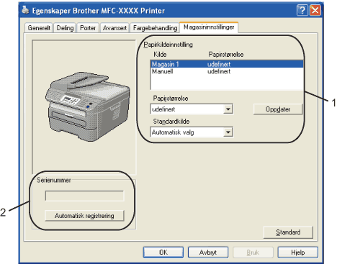Select Magasin 1 in source list
The image size is (337, 264).
(x=227, y=64)
